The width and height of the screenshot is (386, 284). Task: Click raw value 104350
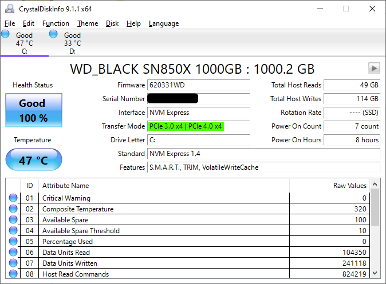coord(355,253)
